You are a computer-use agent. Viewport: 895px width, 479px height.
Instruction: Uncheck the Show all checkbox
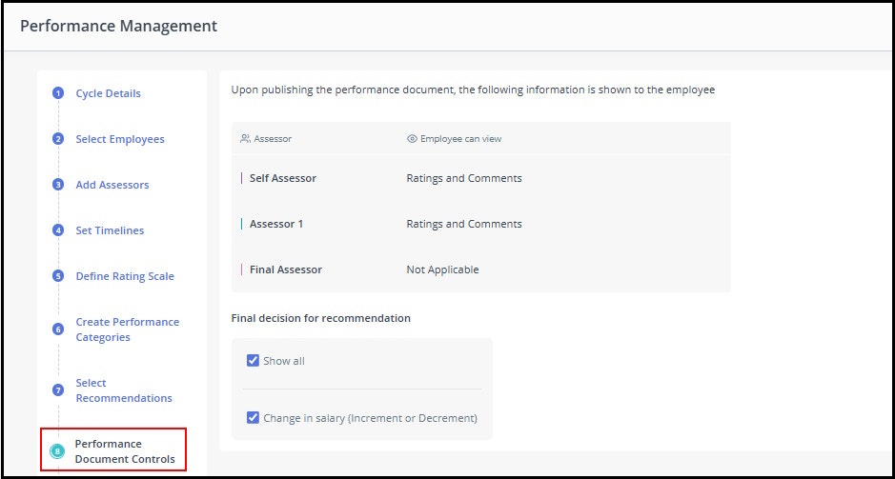(x=253, y=360)
